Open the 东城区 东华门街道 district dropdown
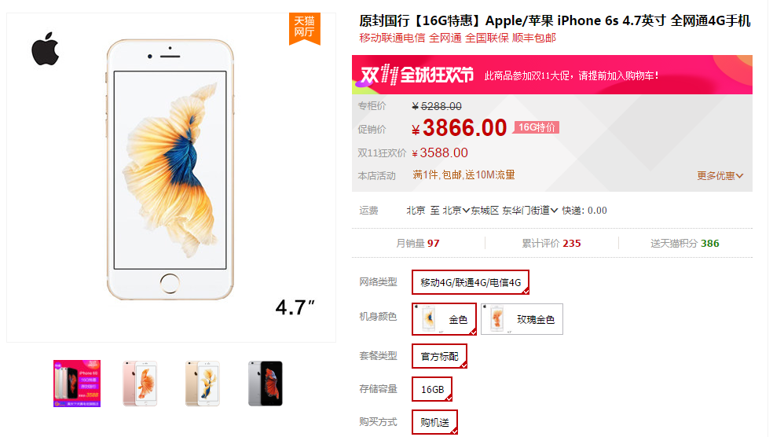 pos(515,211)
